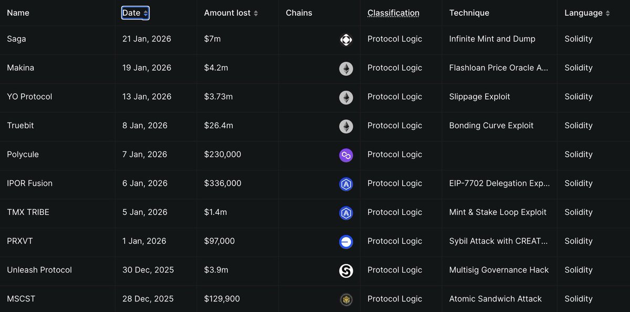Click the $26.4m amount lost cell
The width and height of the screenshot is (630, 312).
(x=218, y=126)
